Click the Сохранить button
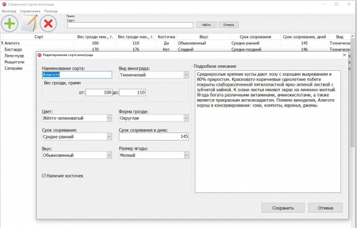The width and height of the screenshot is (357, 228). click(283, 208)
